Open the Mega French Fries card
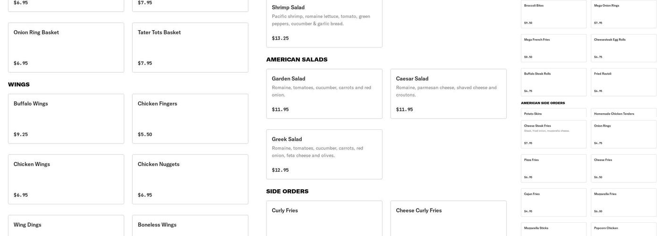Screen dimensions: 661x236 coord(553,48)
